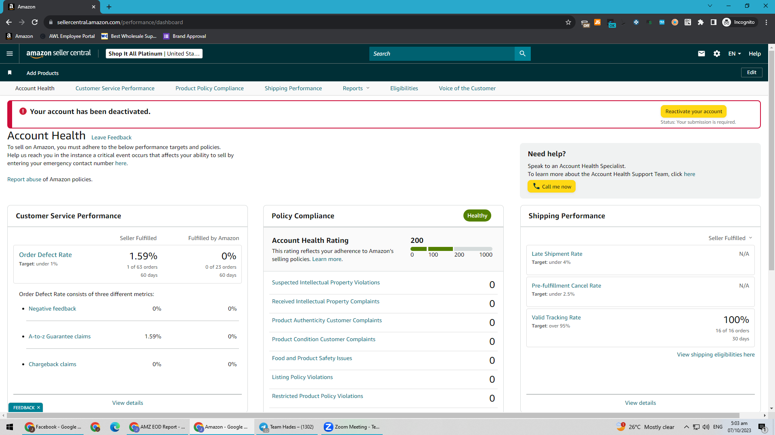Viewport: 775px width, 435px height.
Task: Open the Facebook Chrome window in taskbar
Action: pos(53,427)
